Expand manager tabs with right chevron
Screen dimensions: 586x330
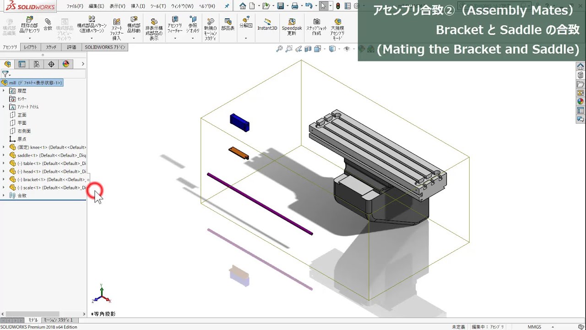pyautogui.click(x=83, y=64)
